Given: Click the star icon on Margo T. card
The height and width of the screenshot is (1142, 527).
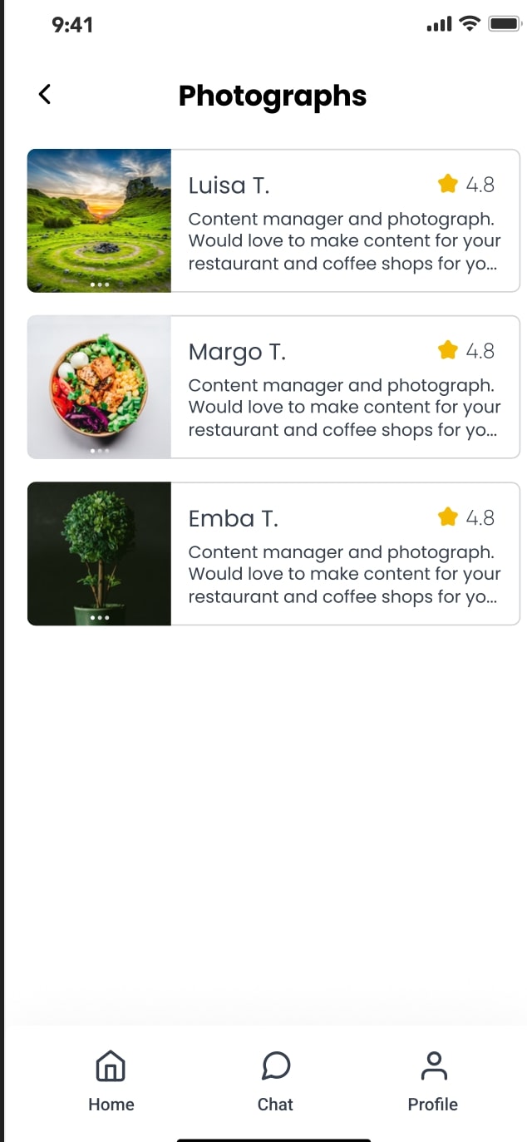Looking at the screenshot, I should [x=448, y=350].
